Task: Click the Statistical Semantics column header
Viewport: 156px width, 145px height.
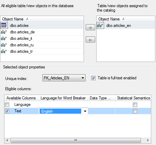Action: (133, 98)
